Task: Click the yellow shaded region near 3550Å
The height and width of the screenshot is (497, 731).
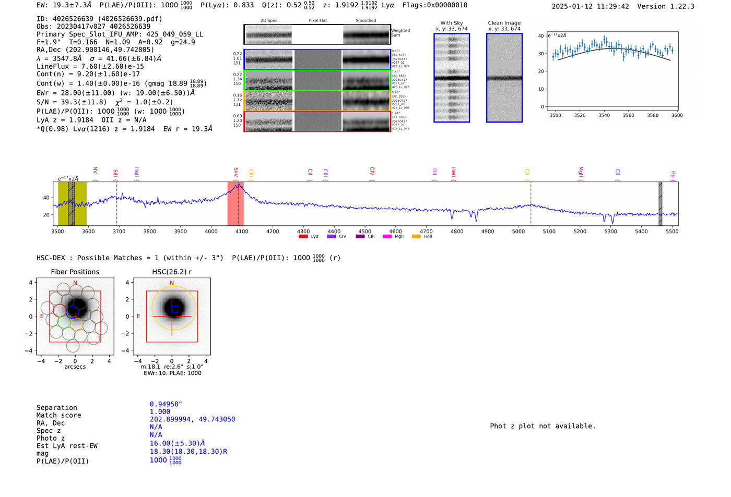Action: 72,203
